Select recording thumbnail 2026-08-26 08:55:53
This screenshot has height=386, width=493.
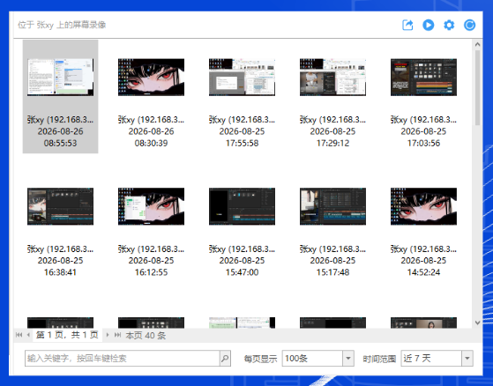click(60, 78)
